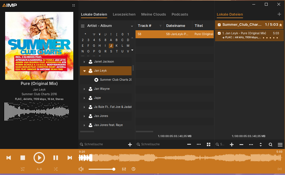Open the Track # column filter icon

click(x=161, y=26)
